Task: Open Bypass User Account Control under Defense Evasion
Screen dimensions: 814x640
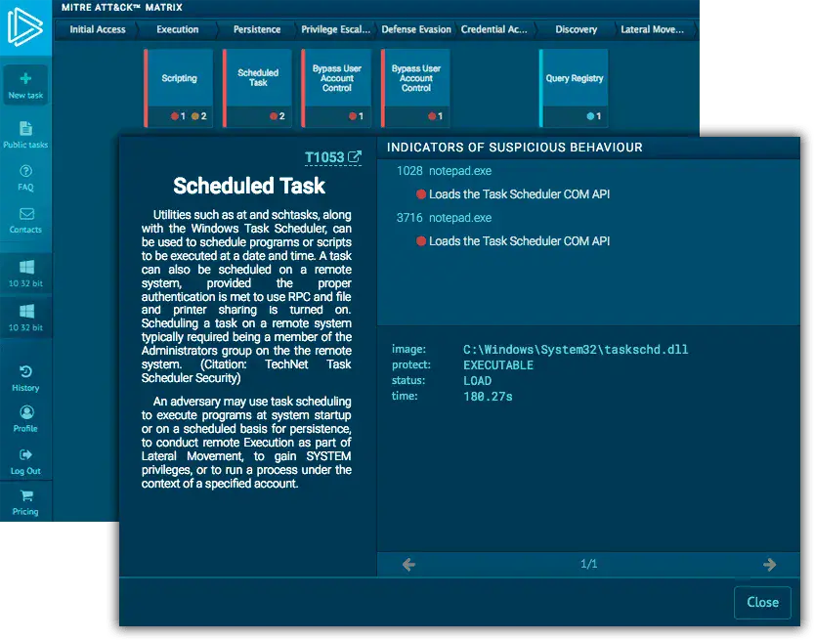Action: tap(416, 88)
